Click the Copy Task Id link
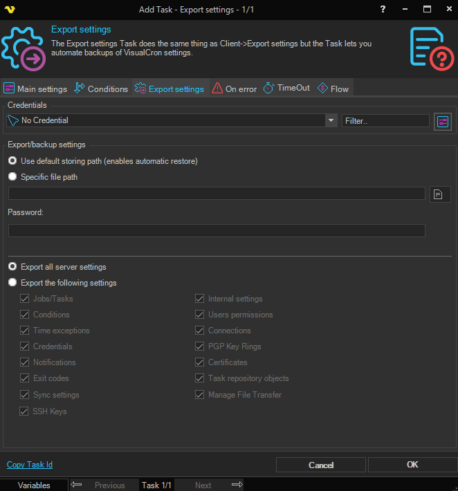Viewport: 458px width, 491px height. pyautogui.click(x=30, y=465)
